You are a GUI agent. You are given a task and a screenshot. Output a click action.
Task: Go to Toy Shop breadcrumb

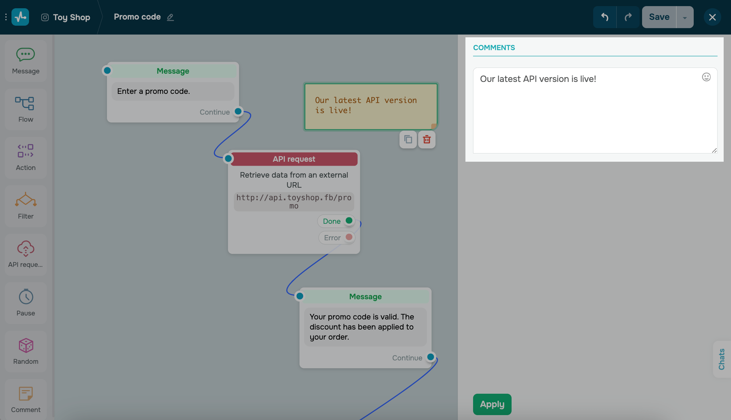click(x=71, y=17)
